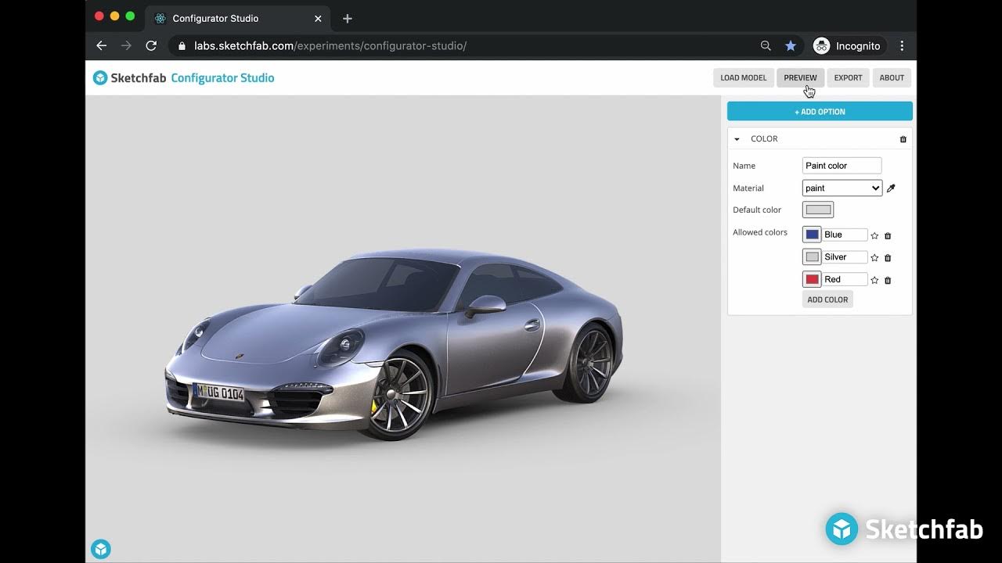
Task: Click the browser address bar URL
Action: point(330,45)
